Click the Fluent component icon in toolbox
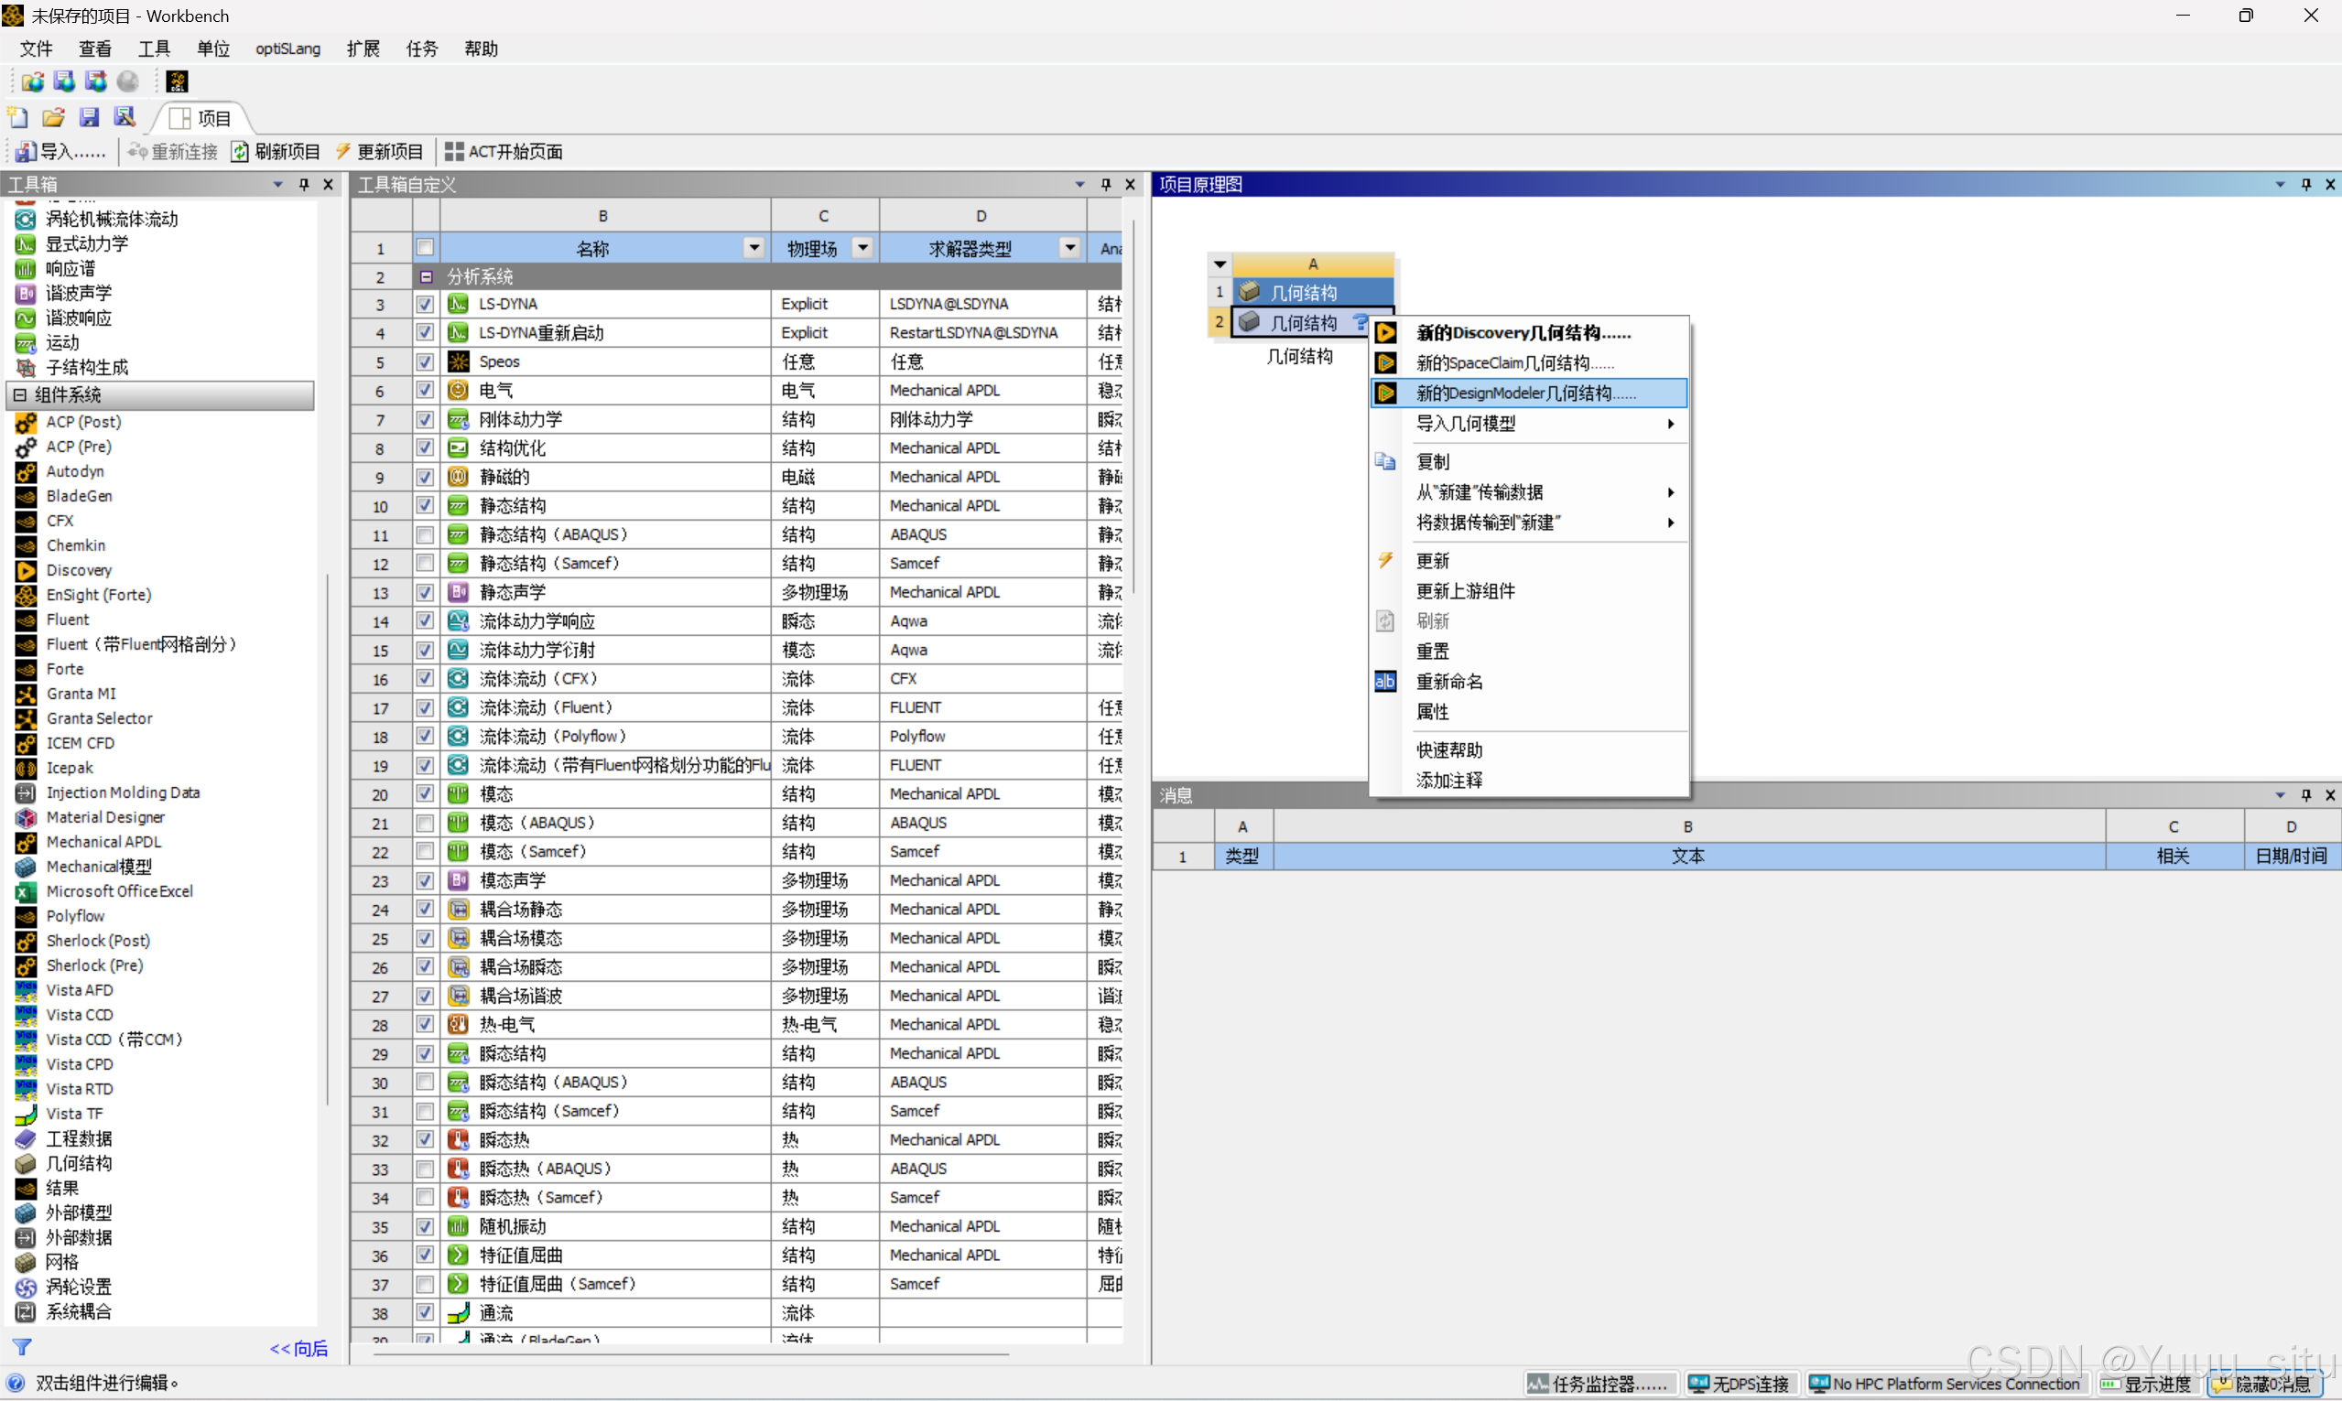The height and width of the screenshot is (1401, 2342). tap(27, 620)
